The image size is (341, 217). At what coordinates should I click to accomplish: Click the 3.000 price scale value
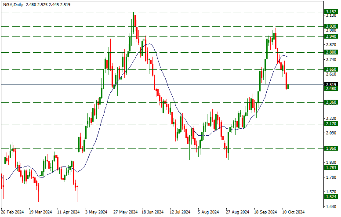pyautogui.click(x=331, y=30)
